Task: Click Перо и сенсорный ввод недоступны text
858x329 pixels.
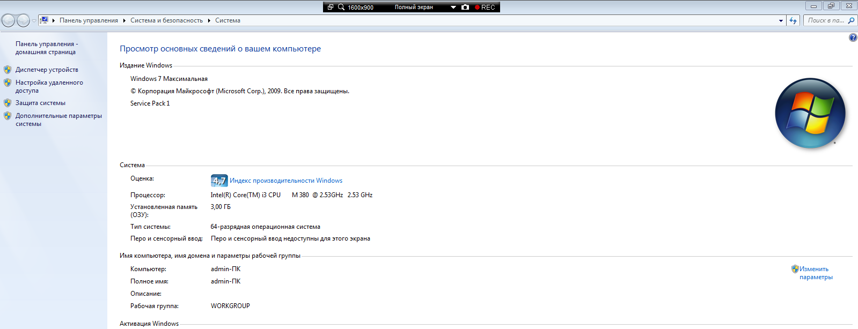Action: [290, 238]
